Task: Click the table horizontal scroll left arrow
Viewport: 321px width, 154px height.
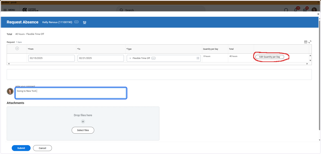Action: coord(9,64)
